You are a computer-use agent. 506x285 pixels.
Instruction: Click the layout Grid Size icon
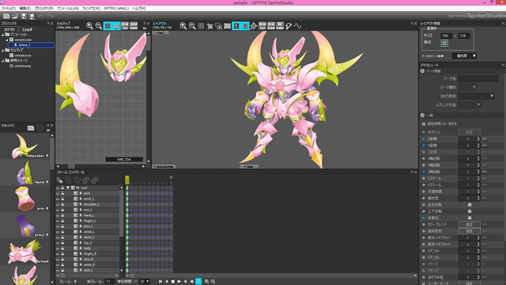[x=262, y=26]
